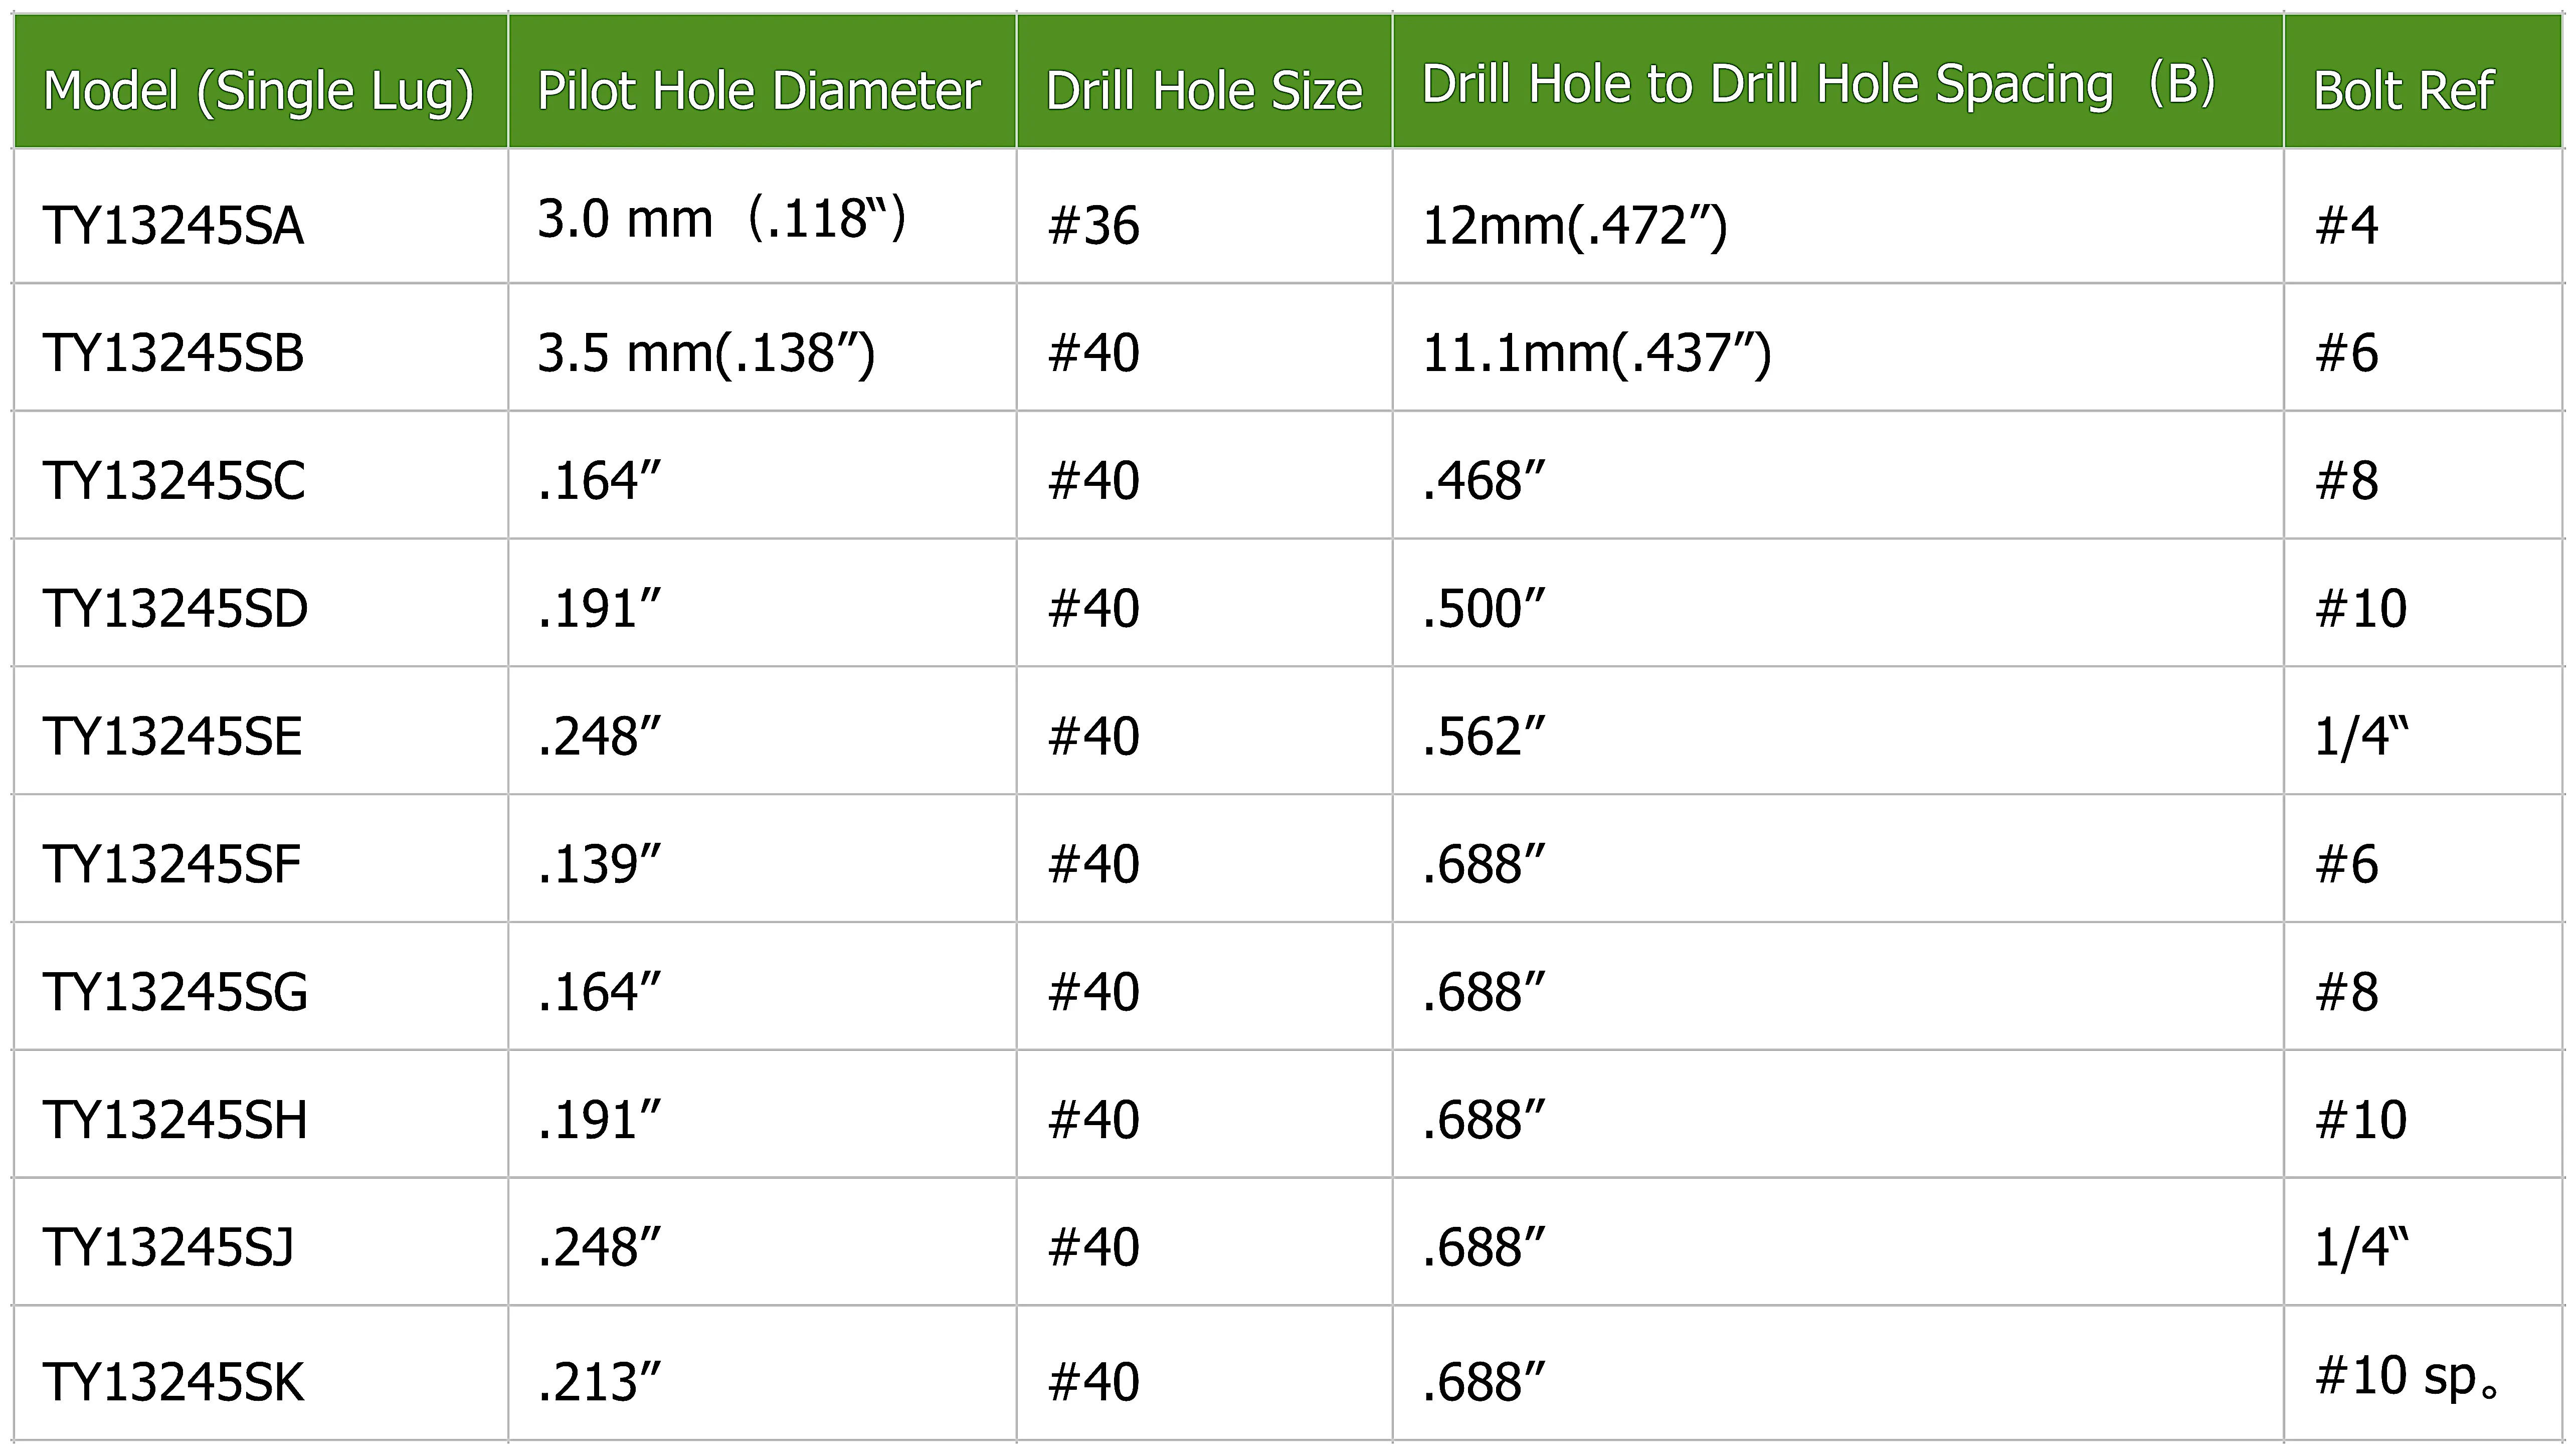Click the Model (Single Lug) column header

tap(258, 90)
